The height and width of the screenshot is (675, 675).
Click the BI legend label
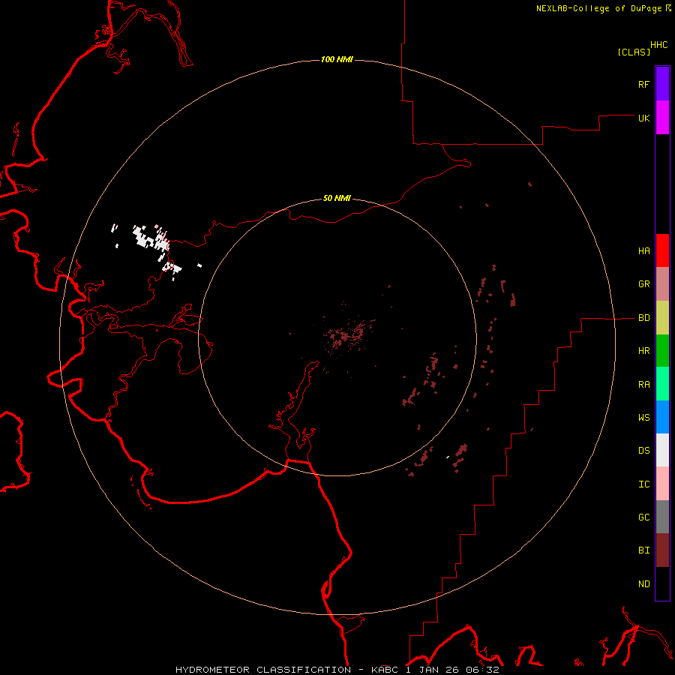coord(643,550)
